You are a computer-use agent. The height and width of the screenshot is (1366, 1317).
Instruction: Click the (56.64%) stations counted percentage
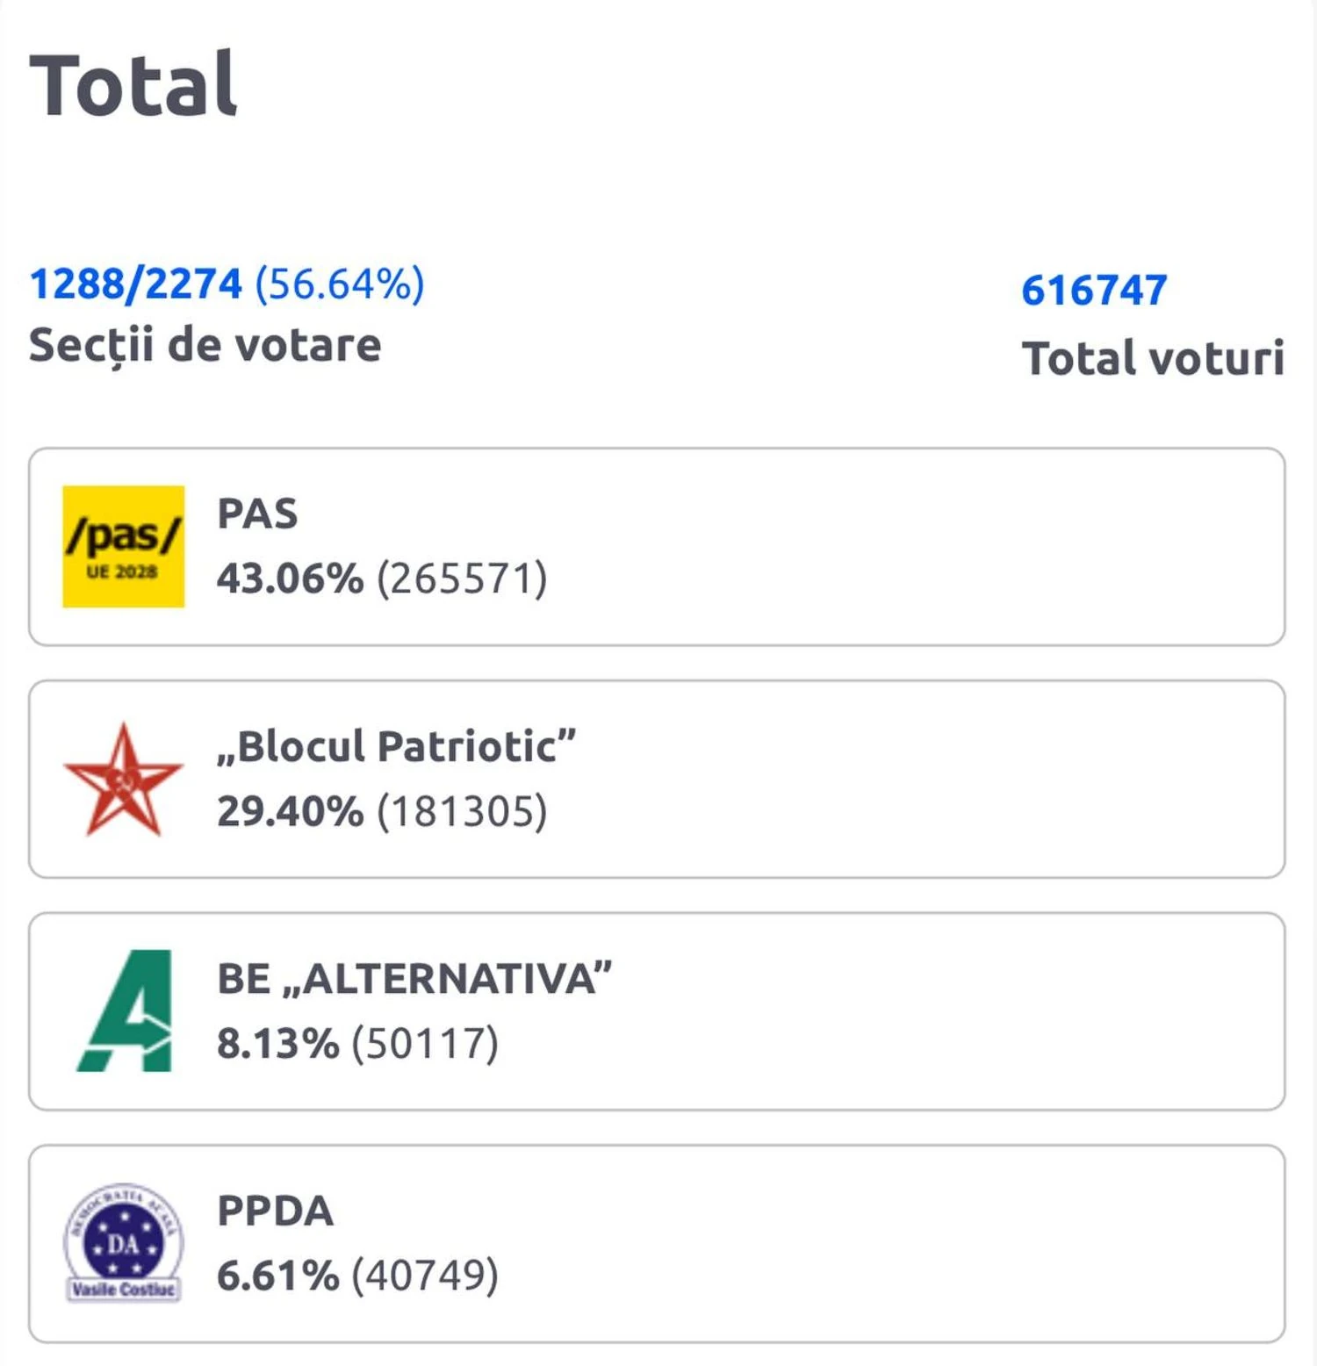[x=339, y=284]
